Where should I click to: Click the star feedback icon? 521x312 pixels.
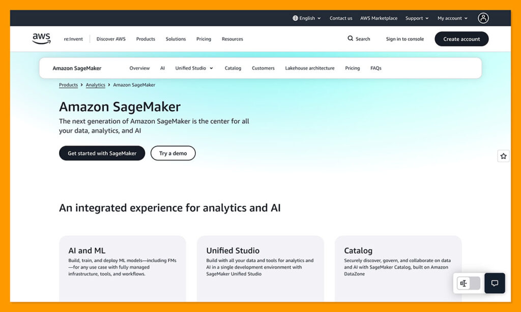coord(503,156)
